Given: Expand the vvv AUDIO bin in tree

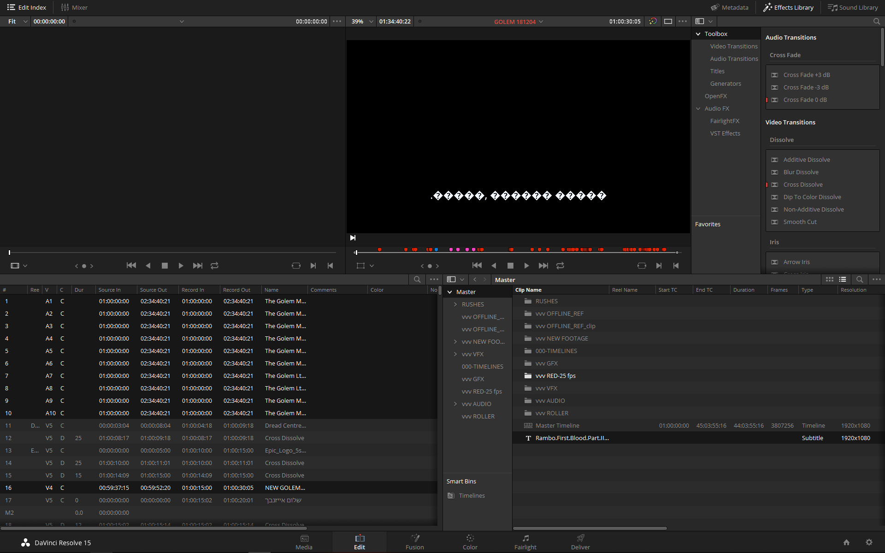Looking at the screenshot, I should point(455,404).
